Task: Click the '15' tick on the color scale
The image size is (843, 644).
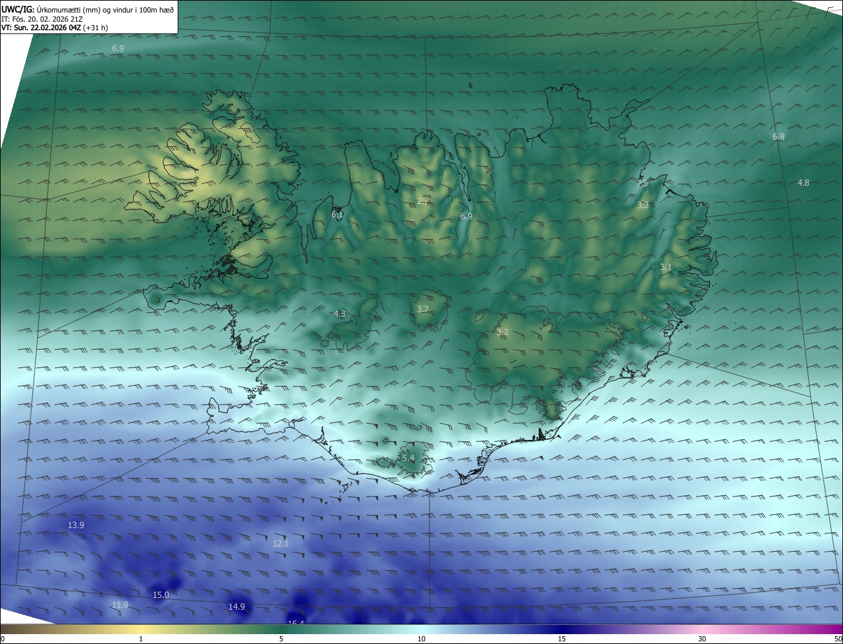Action: (x=562, y=639)
